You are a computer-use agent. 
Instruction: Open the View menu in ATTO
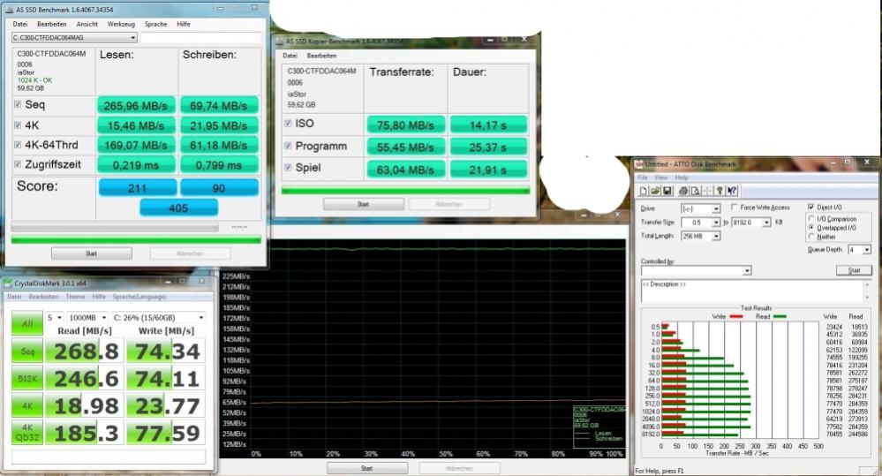coord(661,178)
